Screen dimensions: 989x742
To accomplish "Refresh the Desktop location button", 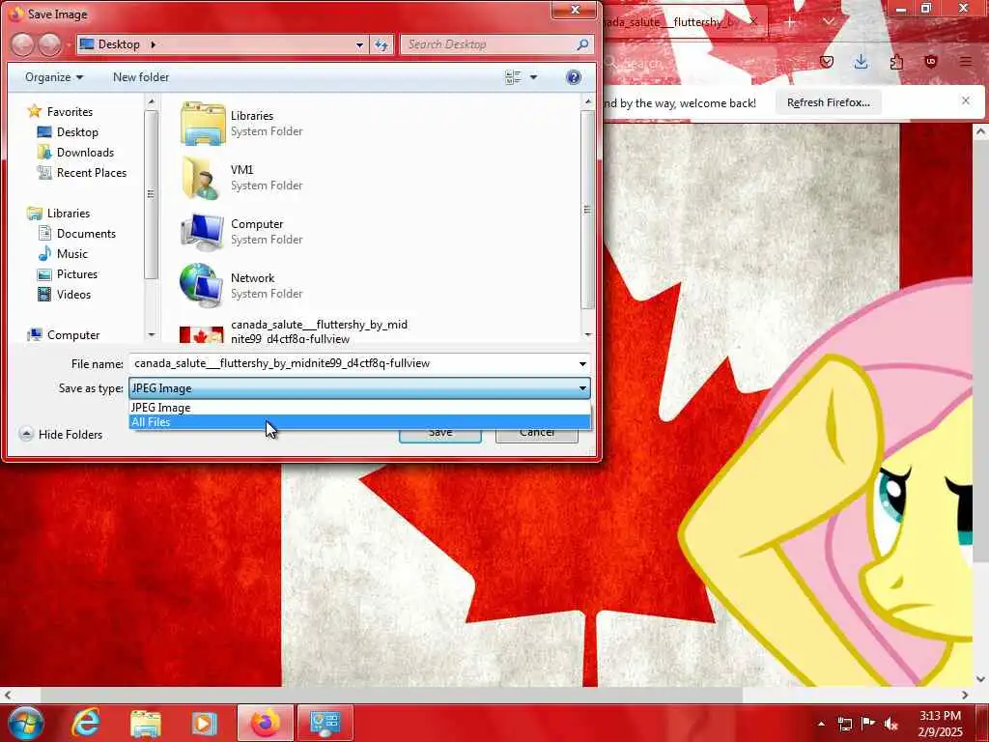I will click(381, 44).
